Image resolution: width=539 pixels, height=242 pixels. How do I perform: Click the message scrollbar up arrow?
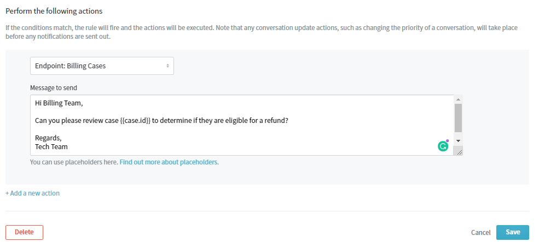[459, 99]
